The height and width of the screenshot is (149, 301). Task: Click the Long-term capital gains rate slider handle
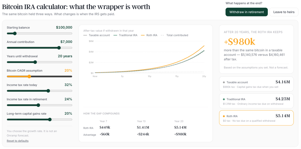point(50,119)
